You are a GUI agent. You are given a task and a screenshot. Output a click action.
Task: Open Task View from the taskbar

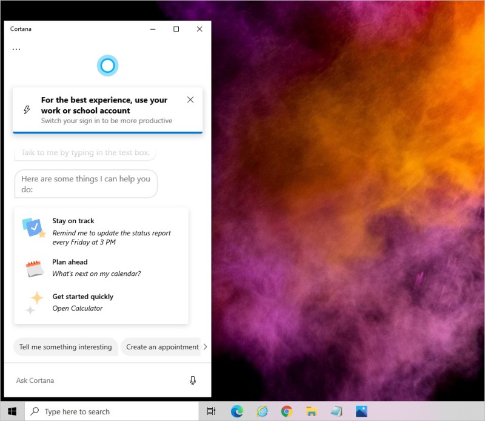211,411
